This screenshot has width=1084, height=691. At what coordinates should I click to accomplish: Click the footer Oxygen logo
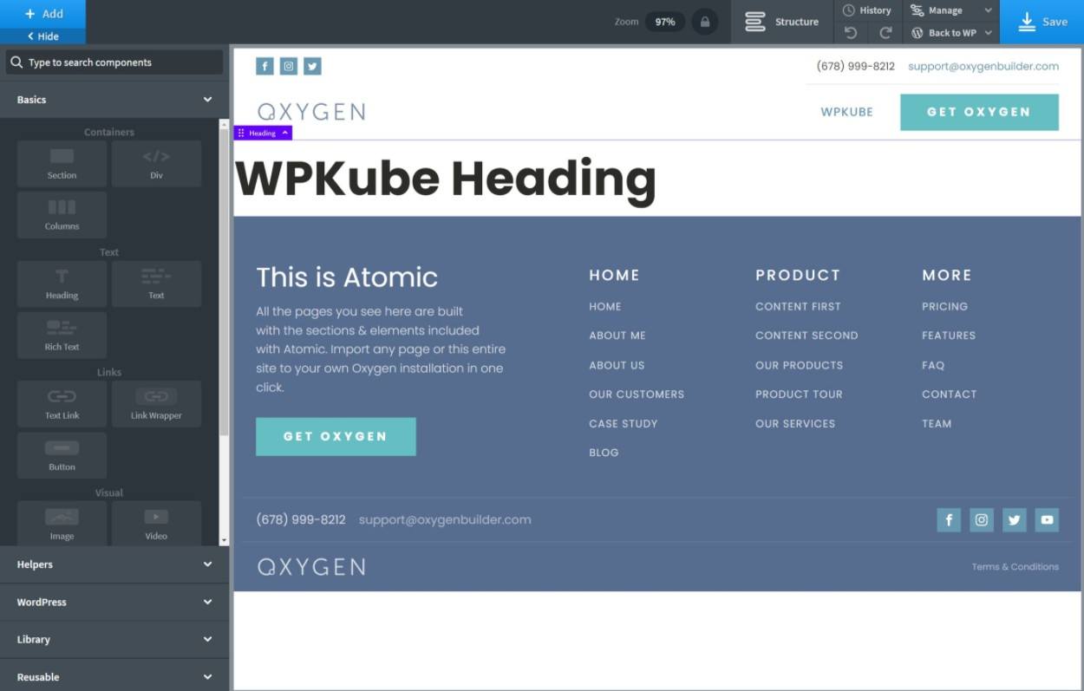311,567
